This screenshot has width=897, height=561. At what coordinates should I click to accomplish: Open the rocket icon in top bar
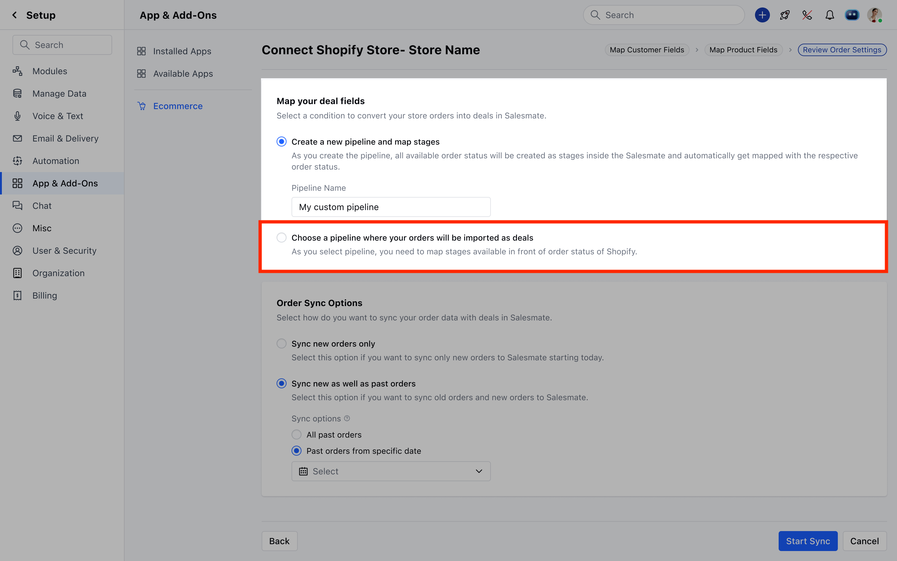[x=785, y=15]
